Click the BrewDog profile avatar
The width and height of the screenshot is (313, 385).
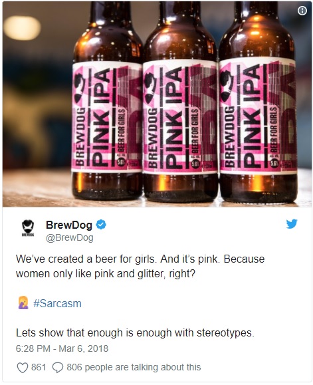tap(28, 228)
